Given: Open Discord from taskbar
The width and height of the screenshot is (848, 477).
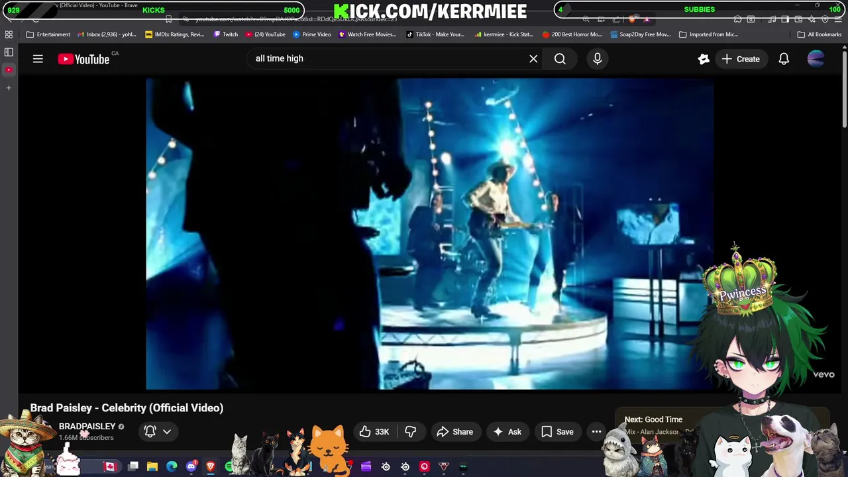Looking at the screenshot, I should 191,467.
